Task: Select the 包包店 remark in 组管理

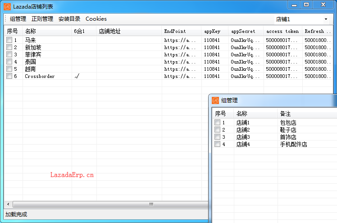Action: tap(288, 123)
